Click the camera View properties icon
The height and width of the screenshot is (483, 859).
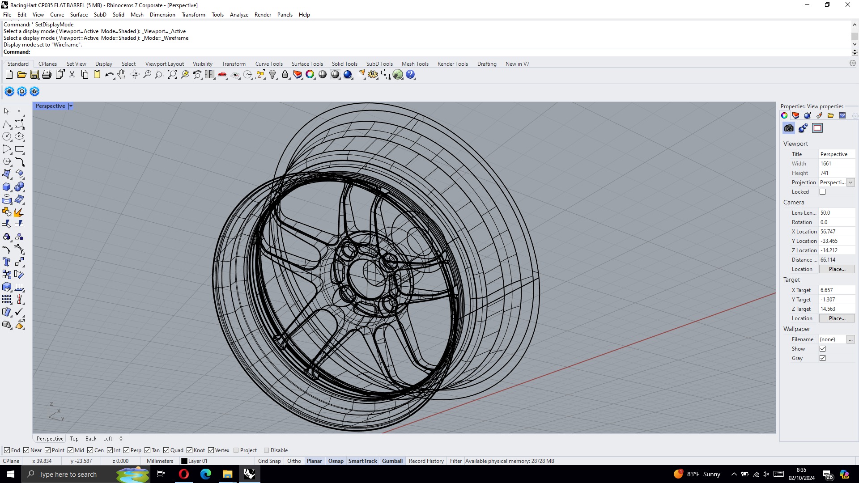[x=789, y=128]
